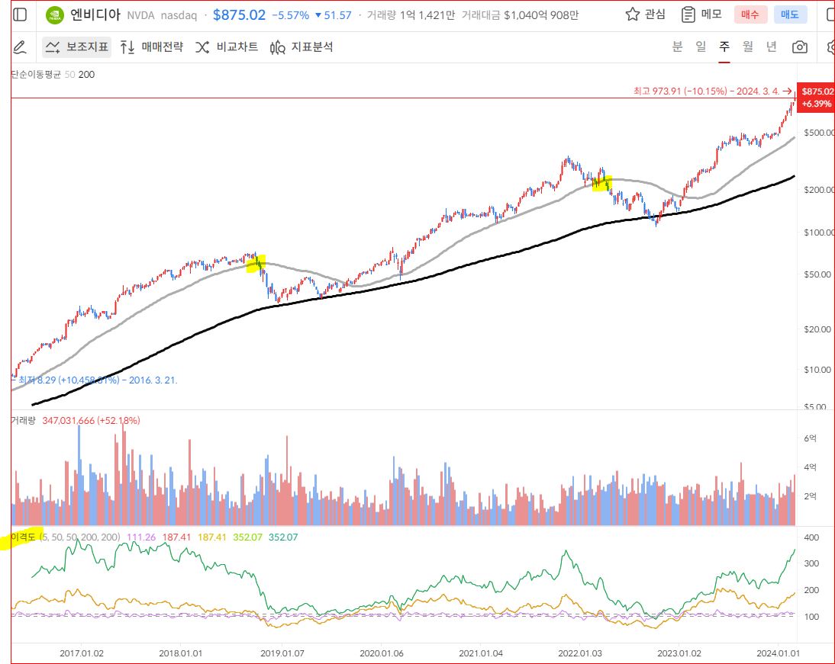Click the 이격도 indicator label
Viewport: 835px width, 664px height.
tap(23, 537)
